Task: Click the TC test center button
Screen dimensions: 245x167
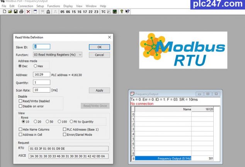Action: click(x=103, y=12)
